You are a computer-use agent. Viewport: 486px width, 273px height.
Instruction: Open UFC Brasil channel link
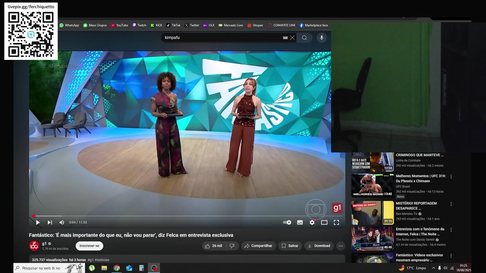(x=403, y=187)
